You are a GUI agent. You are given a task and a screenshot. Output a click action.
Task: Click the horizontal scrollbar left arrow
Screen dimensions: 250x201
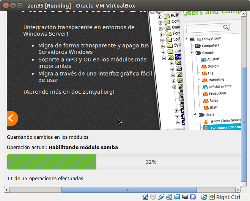click(x=6, y=190)
